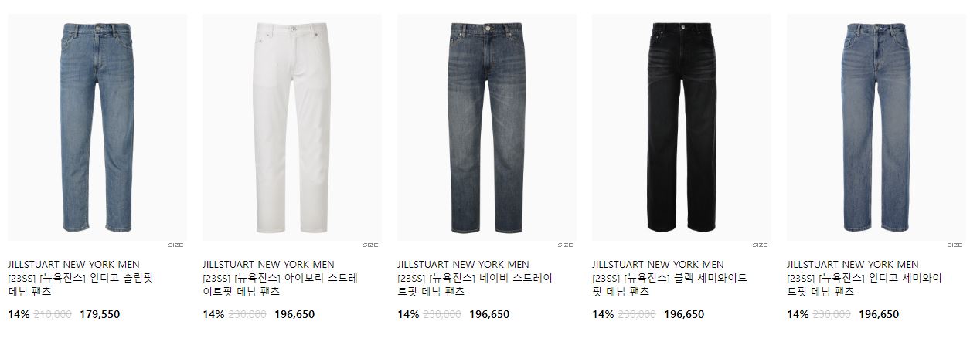Click brand name above the first product
The height and width of the screenshot is (352, 970).
[x=73, y=265]
